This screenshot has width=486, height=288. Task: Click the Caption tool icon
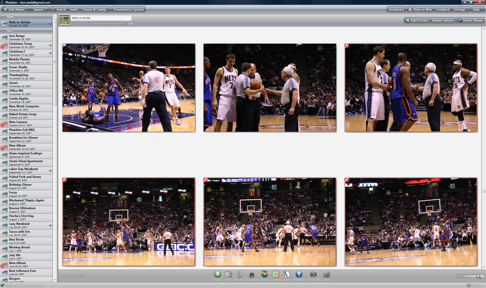tap(287, 275)
